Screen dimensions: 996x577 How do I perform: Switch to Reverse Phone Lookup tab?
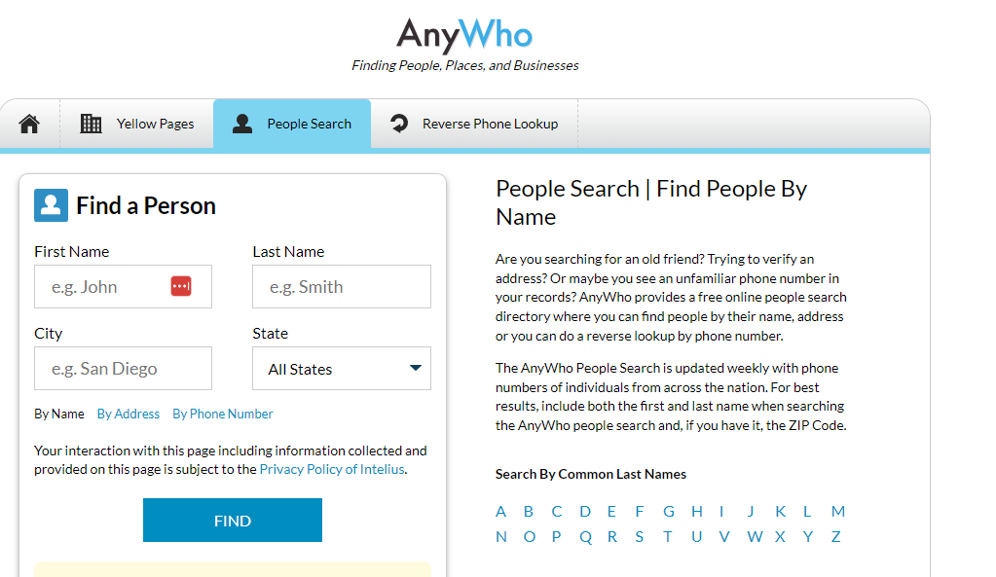(490, 124)
